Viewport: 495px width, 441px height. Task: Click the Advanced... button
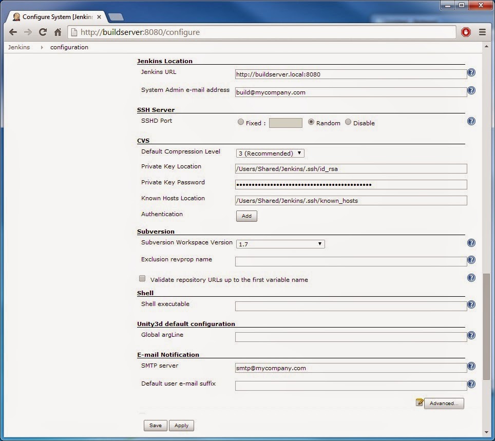(444, 403)
